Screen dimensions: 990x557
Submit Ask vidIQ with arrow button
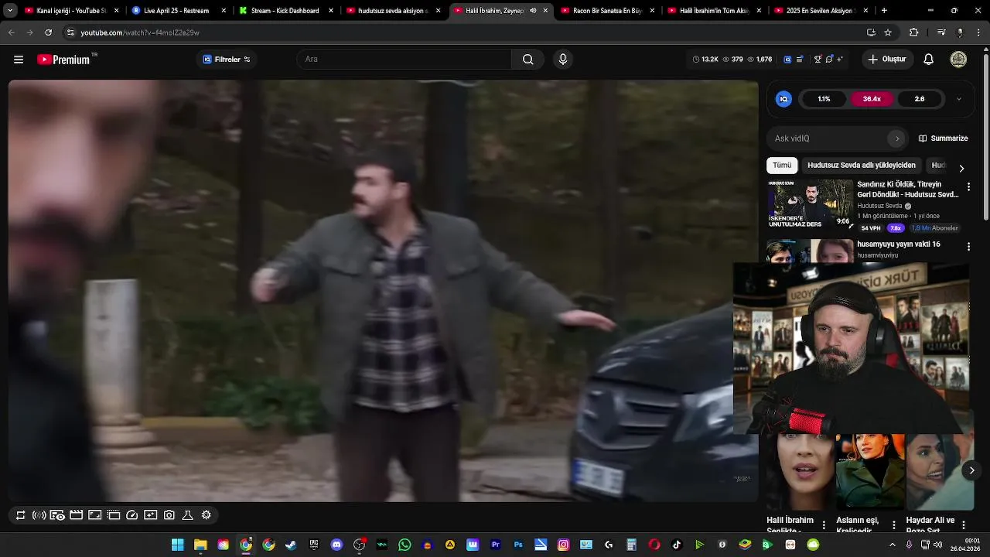pos(897,138)
